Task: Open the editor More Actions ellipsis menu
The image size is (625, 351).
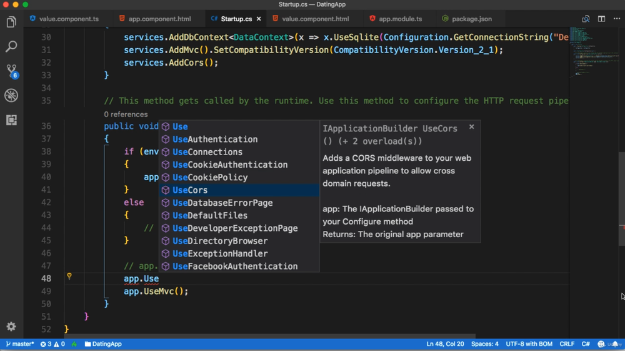Action: coord(616,19)
